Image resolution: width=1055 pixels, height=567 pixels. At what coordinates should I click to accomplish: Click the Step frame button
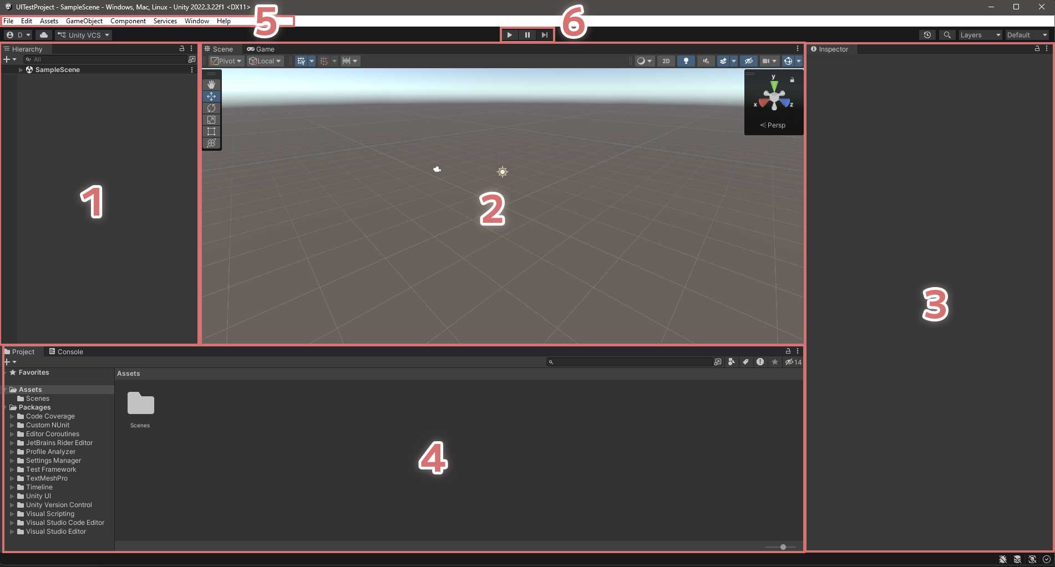click(545, 35)
